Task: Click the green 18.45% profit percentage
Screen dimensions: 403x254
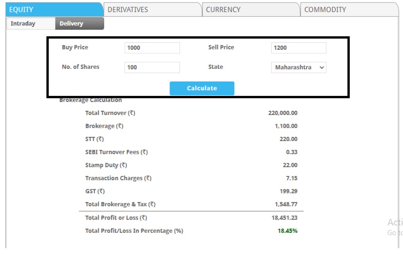Action: [x=288, y=231]
